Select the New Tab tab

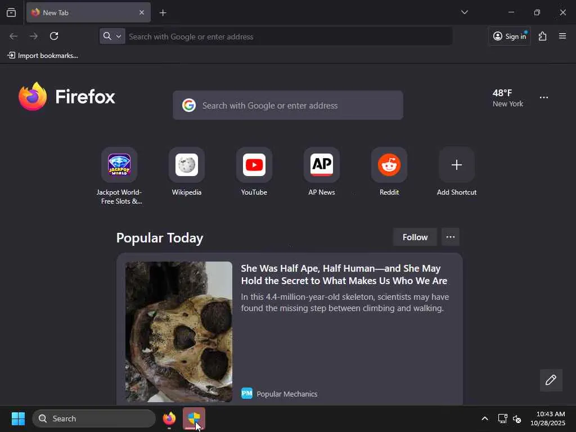[88, 12]
